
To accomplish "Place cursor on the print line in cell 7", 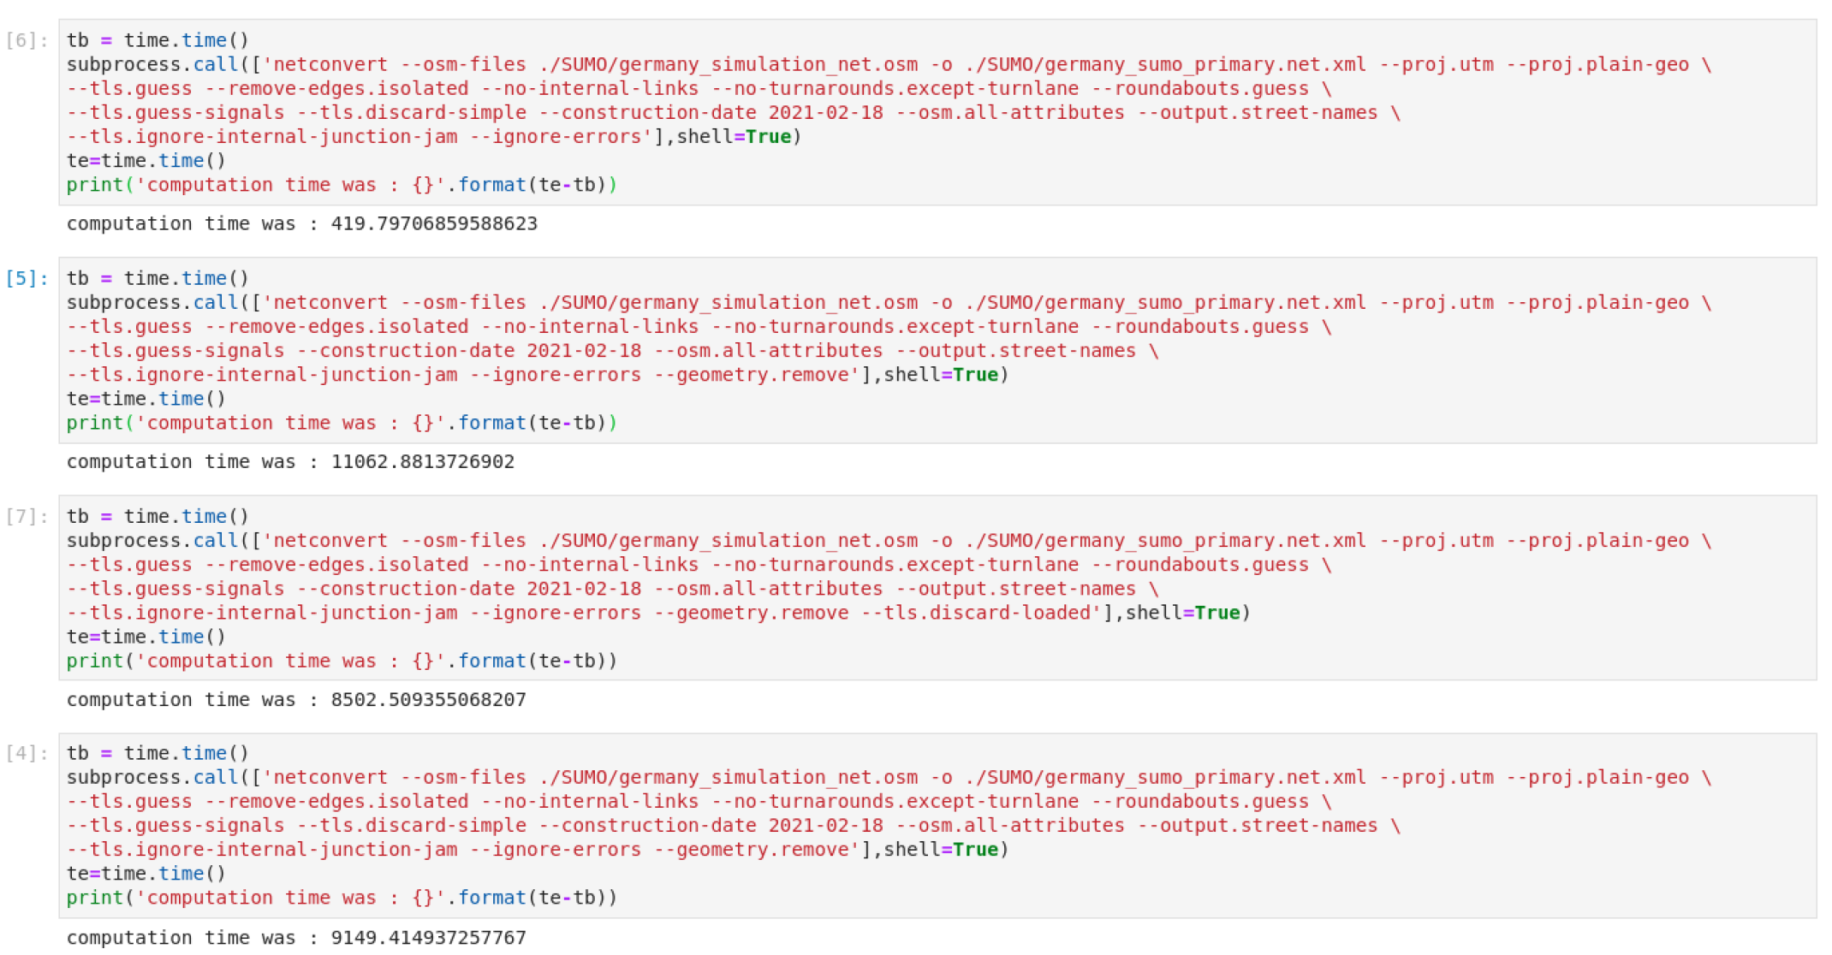I will [341, 661].
